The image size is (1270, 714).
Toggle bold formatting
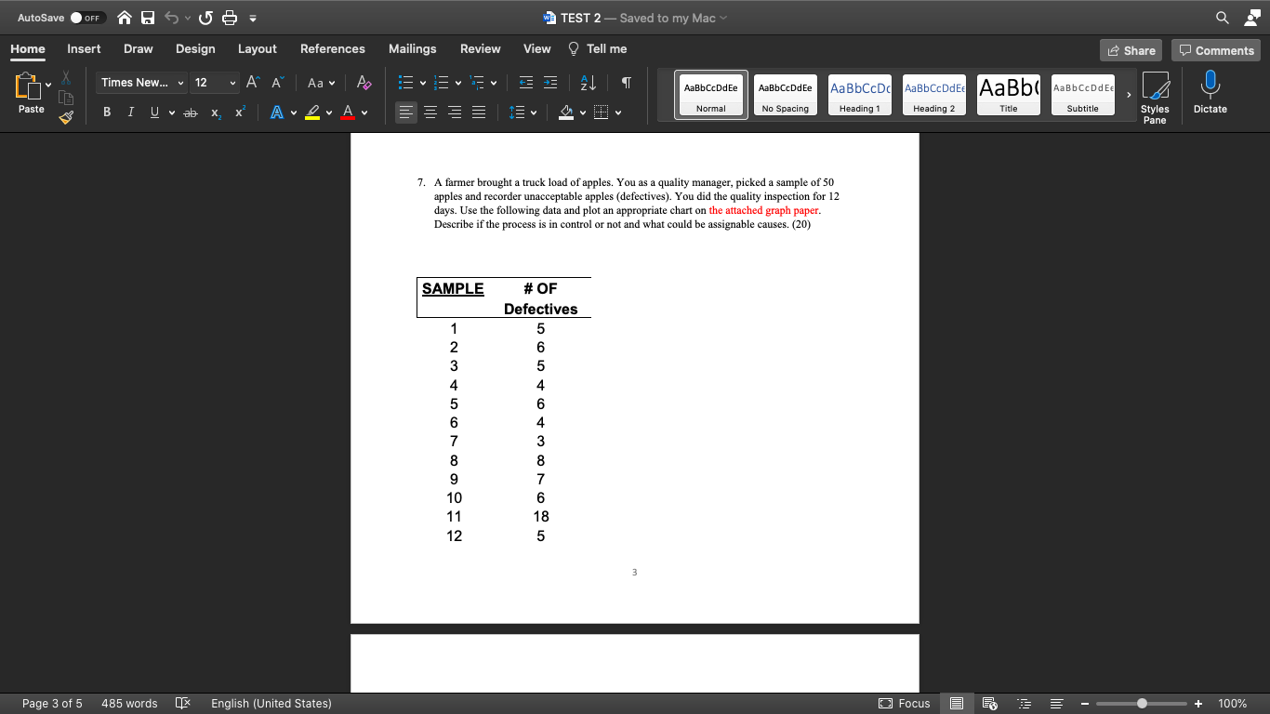(x=106, y=112)
